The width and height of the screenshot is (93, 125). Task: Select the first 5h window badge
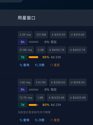[22, 42]
